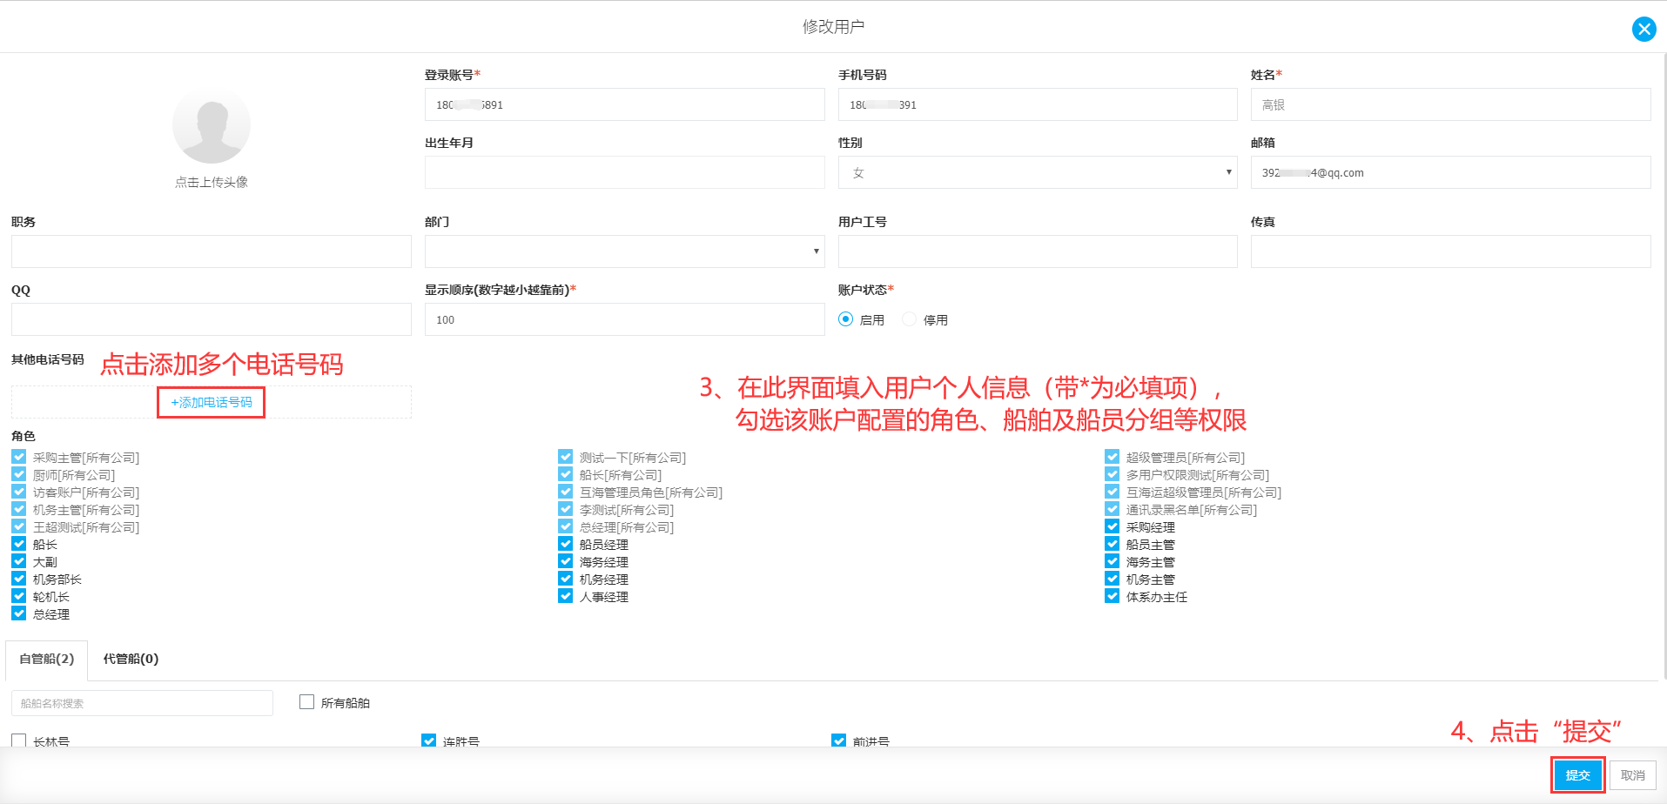Select the 启用 radio button
1667x804 pixels.
845,319
